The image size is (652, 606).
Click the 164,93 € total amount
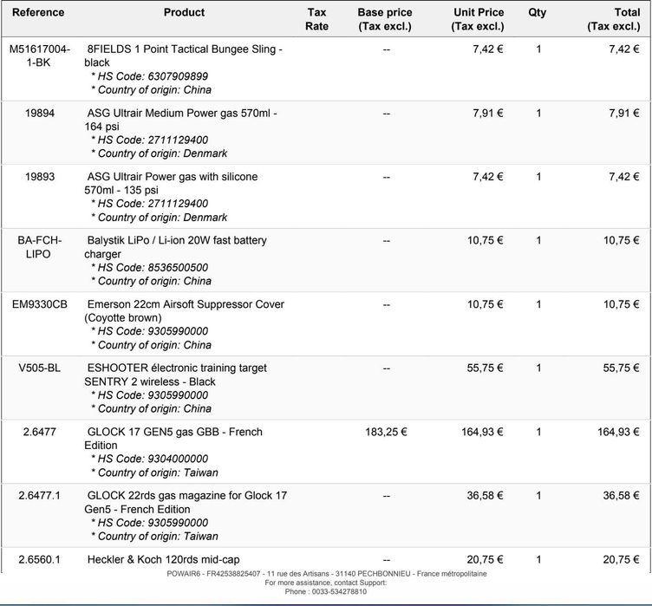(618, 432)
